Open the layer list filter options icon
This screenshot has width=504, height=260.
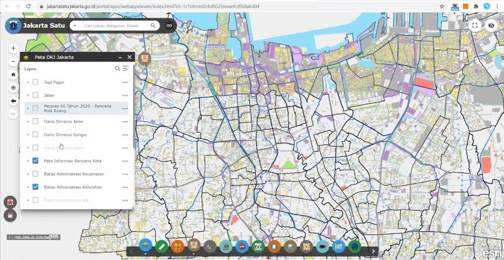tap(125, 69)
